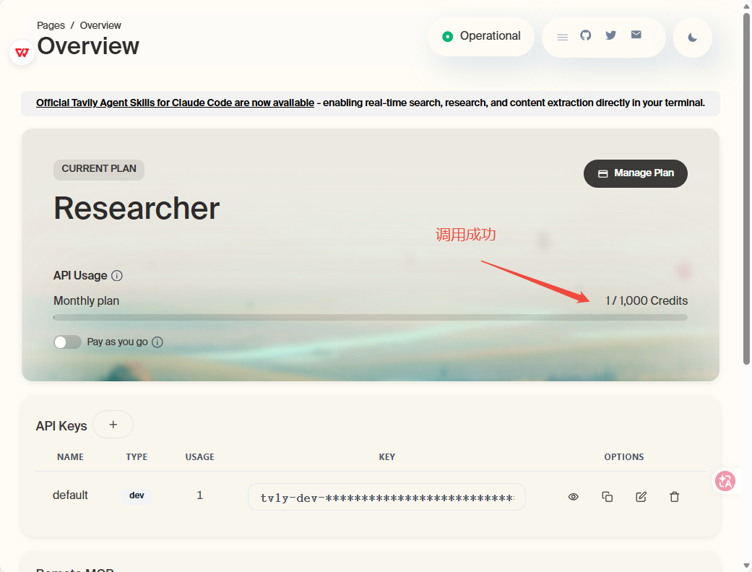Click the scrollbar up arrow
The width and height of the screenshot is (752, 572).
point(747,5)
